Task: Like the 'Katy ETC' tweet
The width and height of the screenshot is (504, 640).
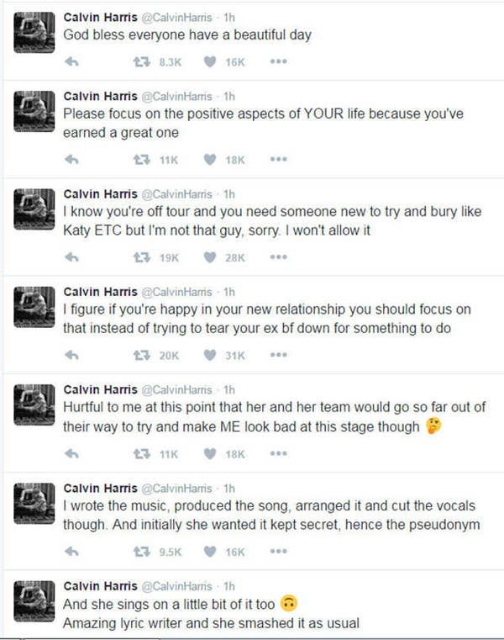Action: coord(210,257)
